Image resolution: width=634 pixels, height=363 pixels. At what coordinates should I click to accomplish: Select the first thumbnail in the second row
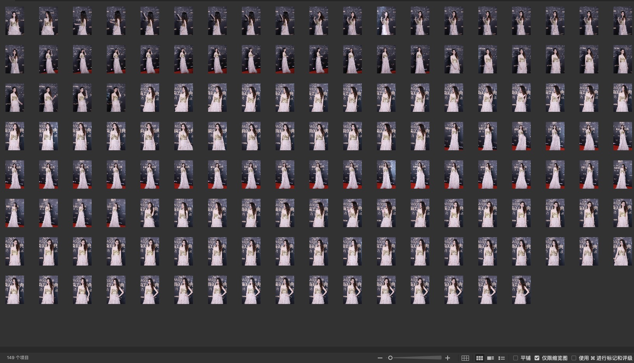pos(15,59)
